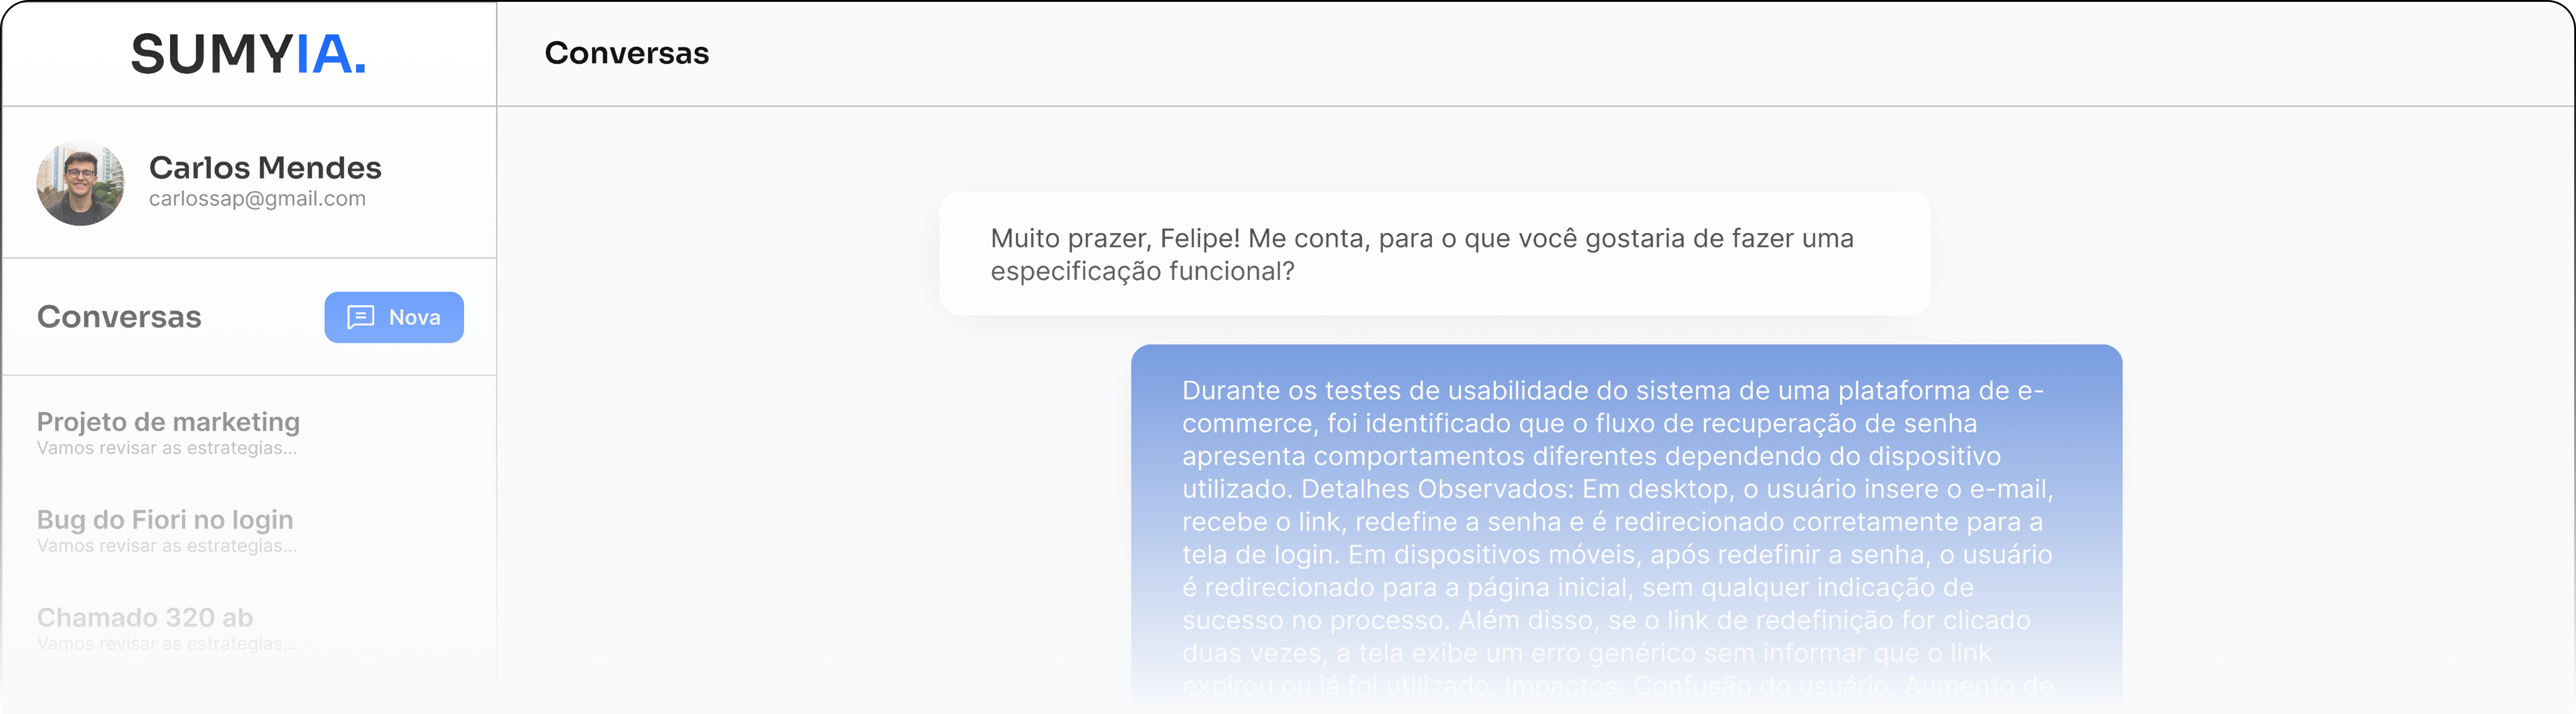Open the Chamado 320 ab conversation

145,618
